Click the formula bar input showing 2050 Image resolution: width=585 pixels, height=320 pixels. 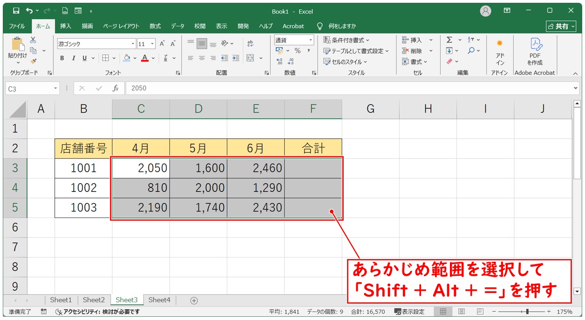tap(349, 88)
